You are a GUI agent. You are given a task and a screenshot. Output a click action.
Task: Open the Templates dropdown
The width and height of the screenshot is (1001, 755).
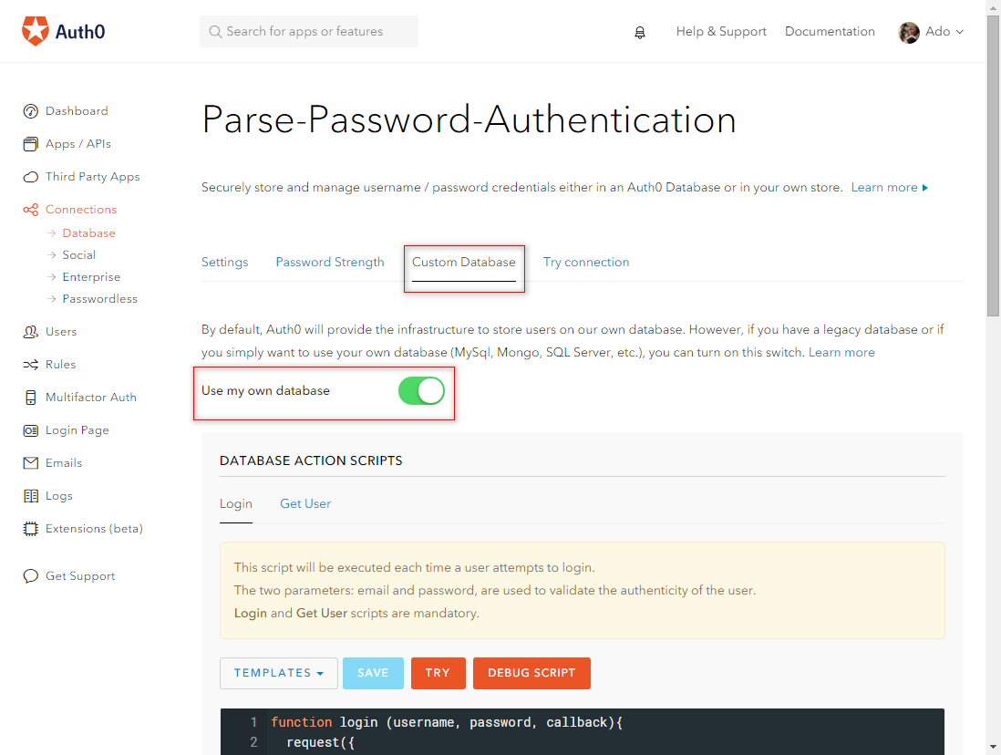click(278, 673)
